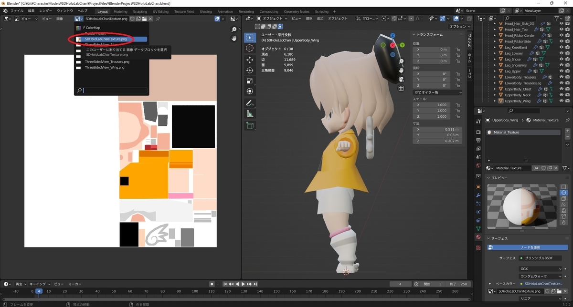The image size is (573, 307).
Task: Switch to the Shading workspace tab
Action: (205, 11)
